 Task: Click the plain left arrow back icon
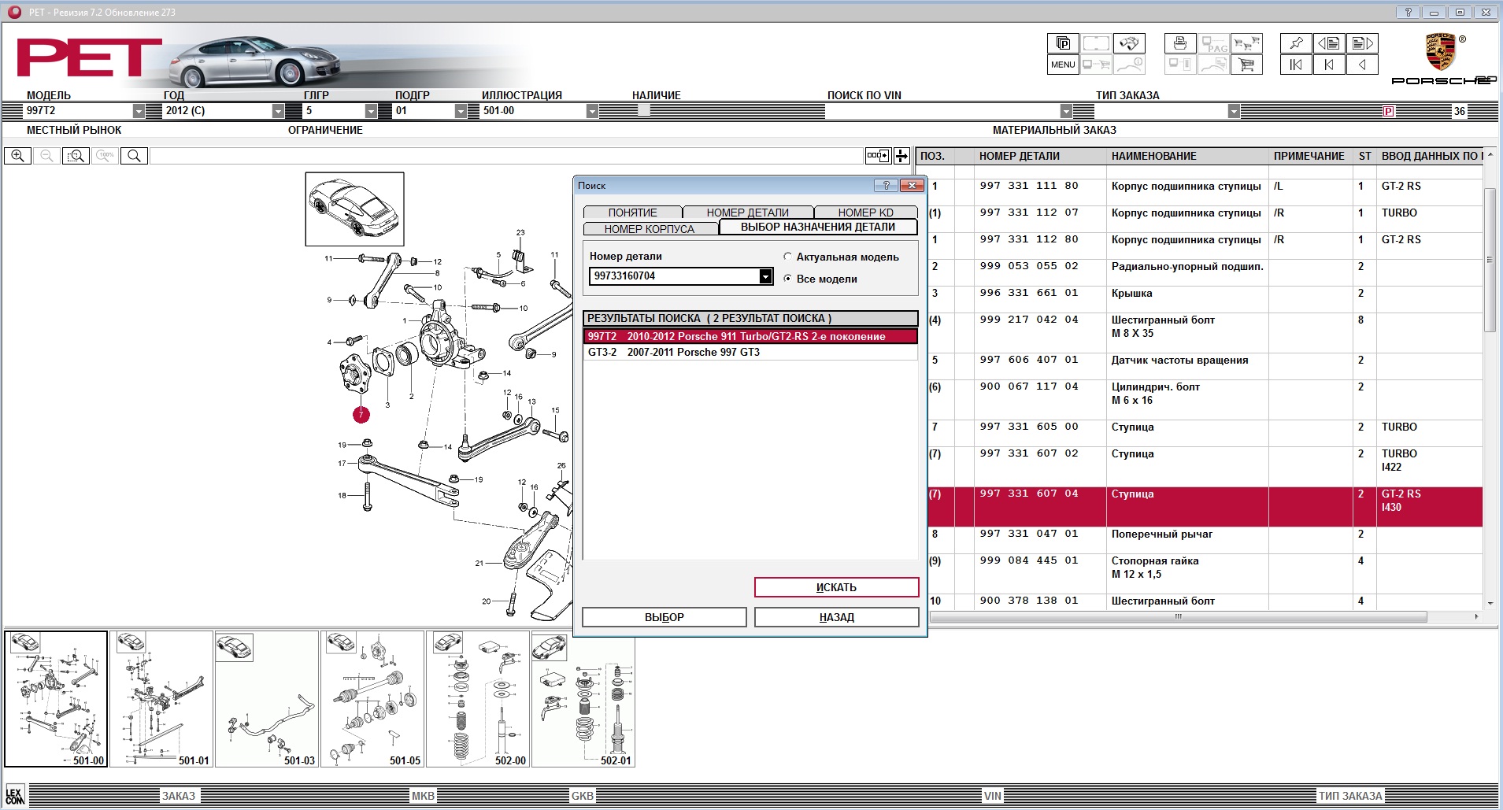point(1362,65)
